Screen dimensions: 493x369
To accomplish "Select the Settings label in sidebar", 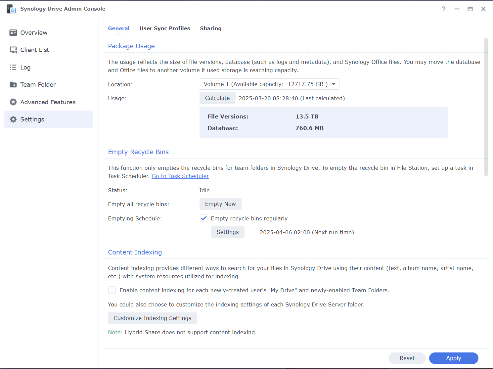I will click(32, 119).
